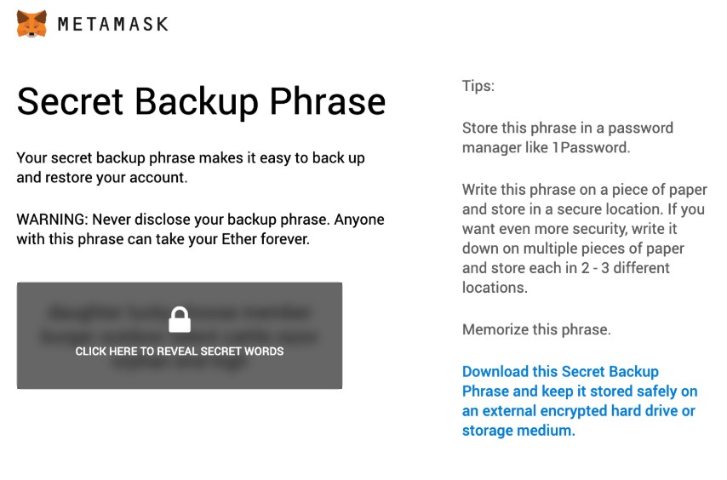Click the Tips: label
This screenshot has width=727, height=480.
click(x=478, y=86)
